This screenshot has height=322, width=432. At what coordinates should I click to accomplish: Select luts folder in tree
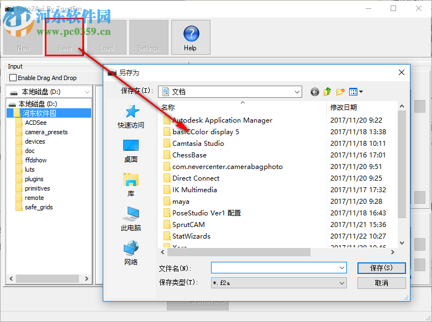[x=29, y=170]
